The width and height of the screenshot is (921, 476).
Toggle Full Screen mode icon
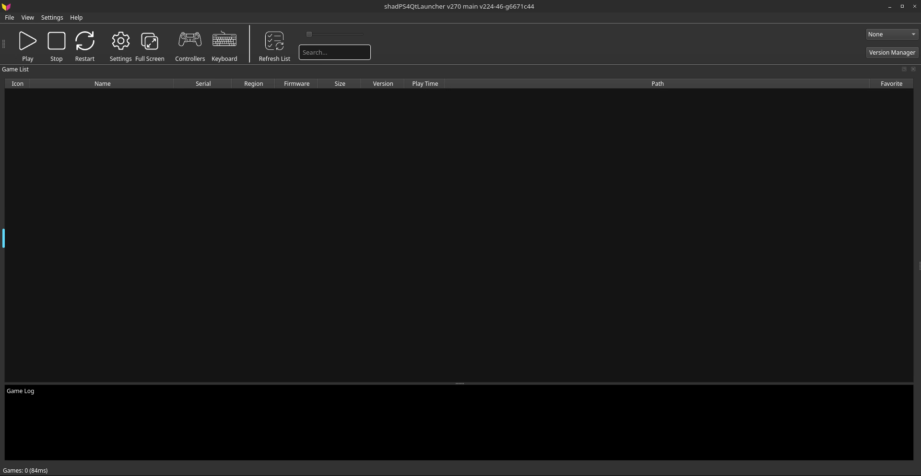[x=150, y=41]
